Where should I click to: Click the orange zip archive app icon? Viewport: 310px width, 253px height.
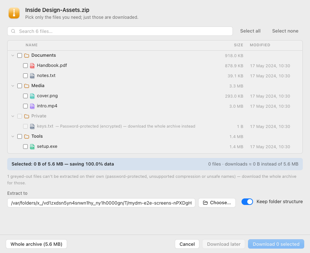pos(14,13)
